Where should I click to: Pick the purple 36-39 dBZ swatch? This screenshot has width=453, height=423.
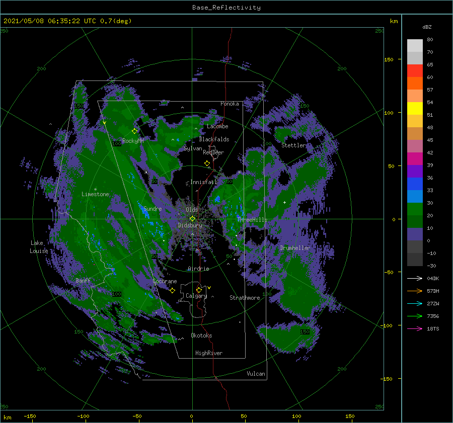coord(415,172)
